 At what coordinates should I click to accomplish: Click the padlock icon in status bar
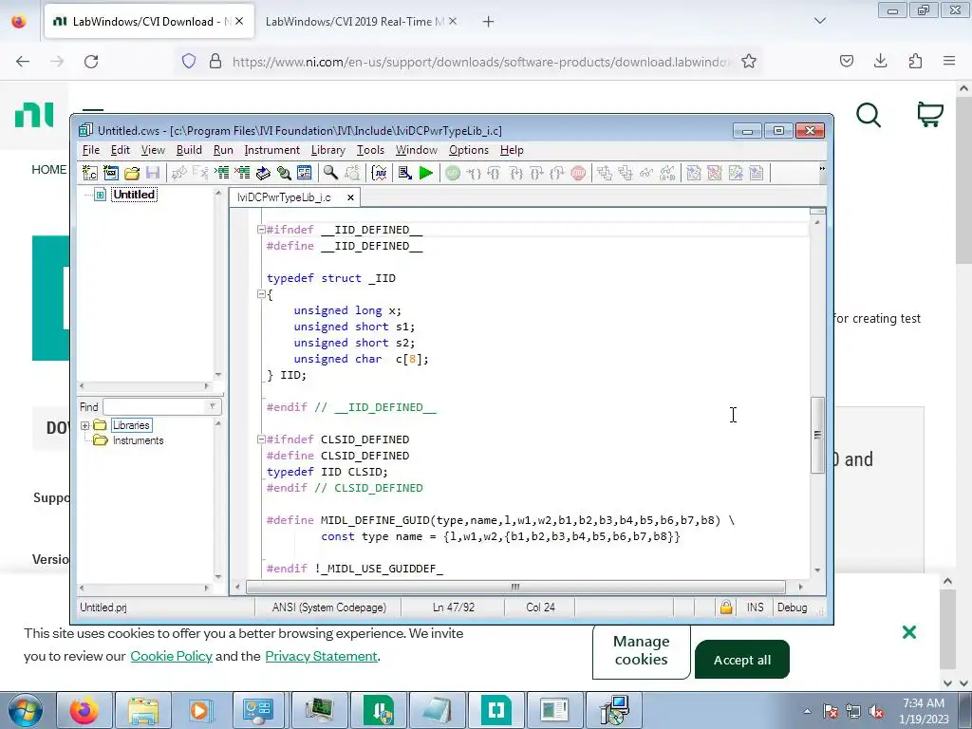(725, 607)
